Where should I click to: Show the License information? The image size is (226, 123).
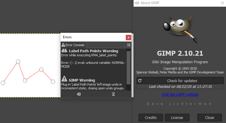tap(177, 118)
